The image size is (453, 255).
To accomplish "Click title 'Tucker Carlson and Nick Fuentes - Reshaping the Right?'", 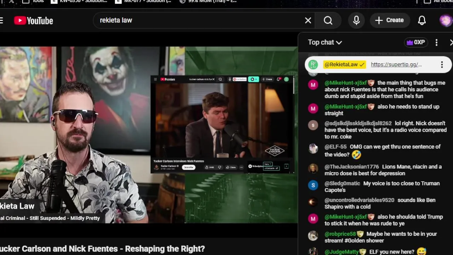I will click(102, 249).
